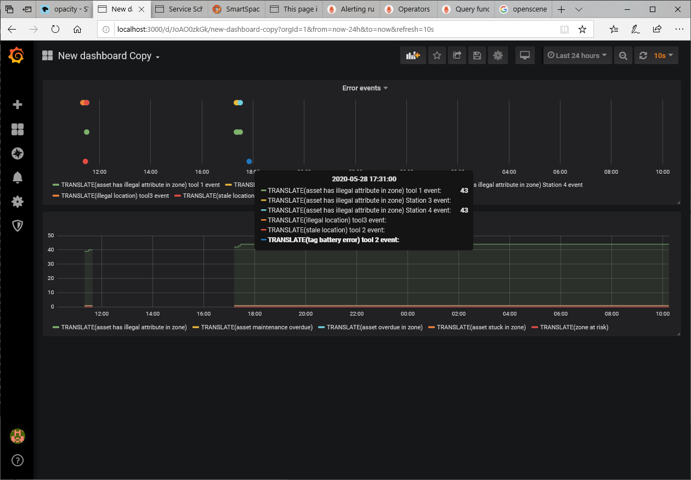Open the Create plus menu in sidebar
Viewport: 691px width, 480px height.
pos(18,105)
